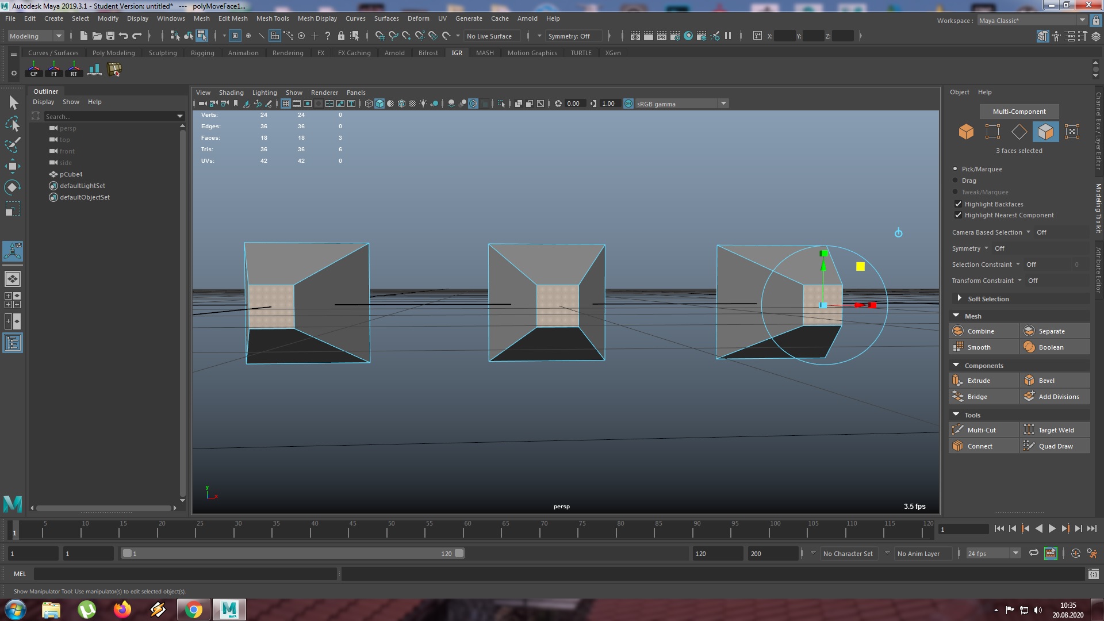
Task: Click the Lasso select tool
Action: 12,124
